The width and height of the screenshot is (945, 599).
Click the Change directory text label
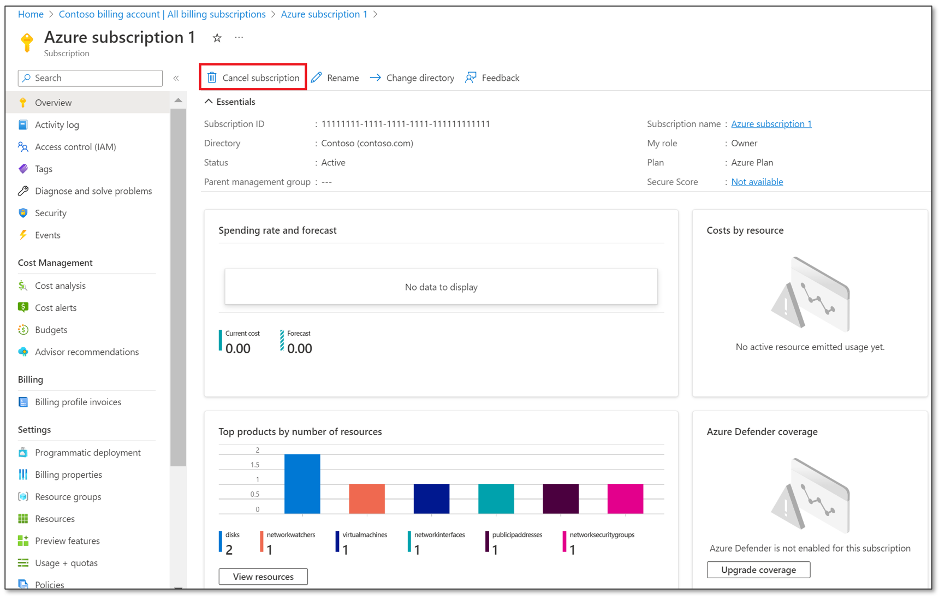coord(420,78)
